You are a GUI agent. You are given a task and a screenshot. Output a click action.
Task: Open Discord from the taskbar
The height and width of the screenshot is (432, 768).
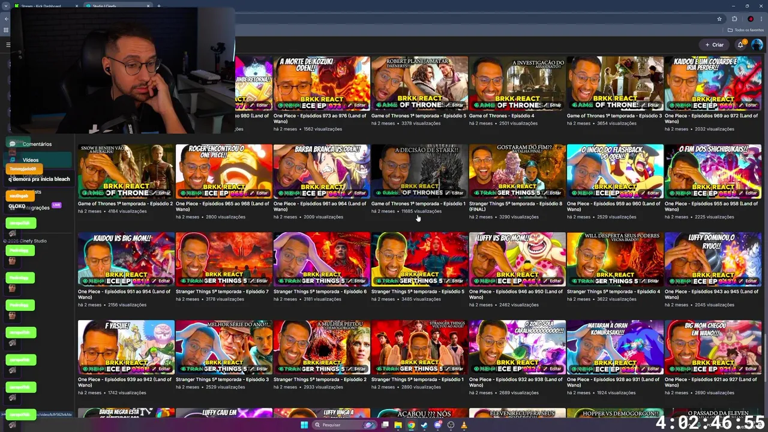tap(437, 425)
